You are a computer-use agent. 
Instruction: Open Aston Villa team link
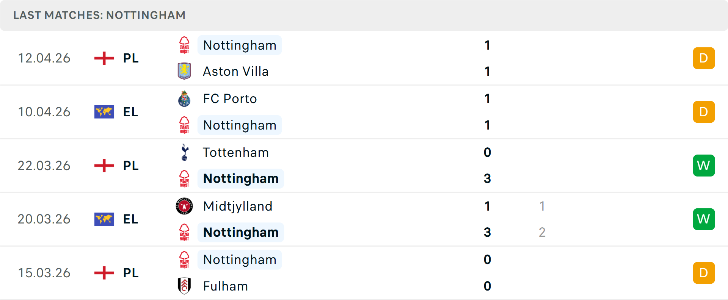point(235,71)
